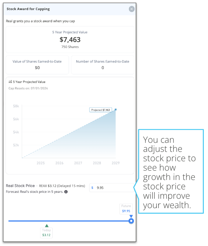
Task: Click the REAX $3.12 delayed quote text
Action: pos(62,186)
